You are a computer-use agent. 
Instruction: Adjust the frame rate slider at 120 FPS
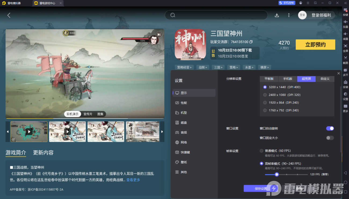[x=277, y=174]
